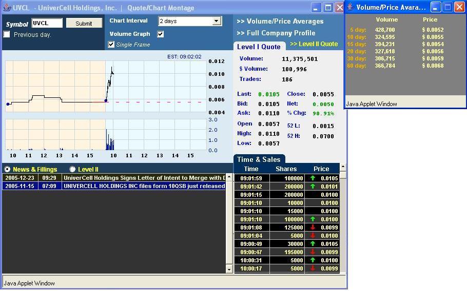Select the News & Fillings radio button
This screenshot has height=291, width=467.
click(7, 169)
